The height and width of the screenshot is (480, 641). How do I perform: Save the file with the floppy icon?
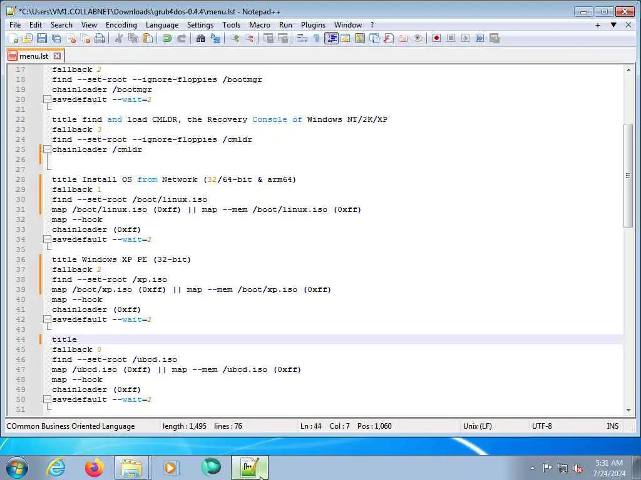[x=42, y=38]
